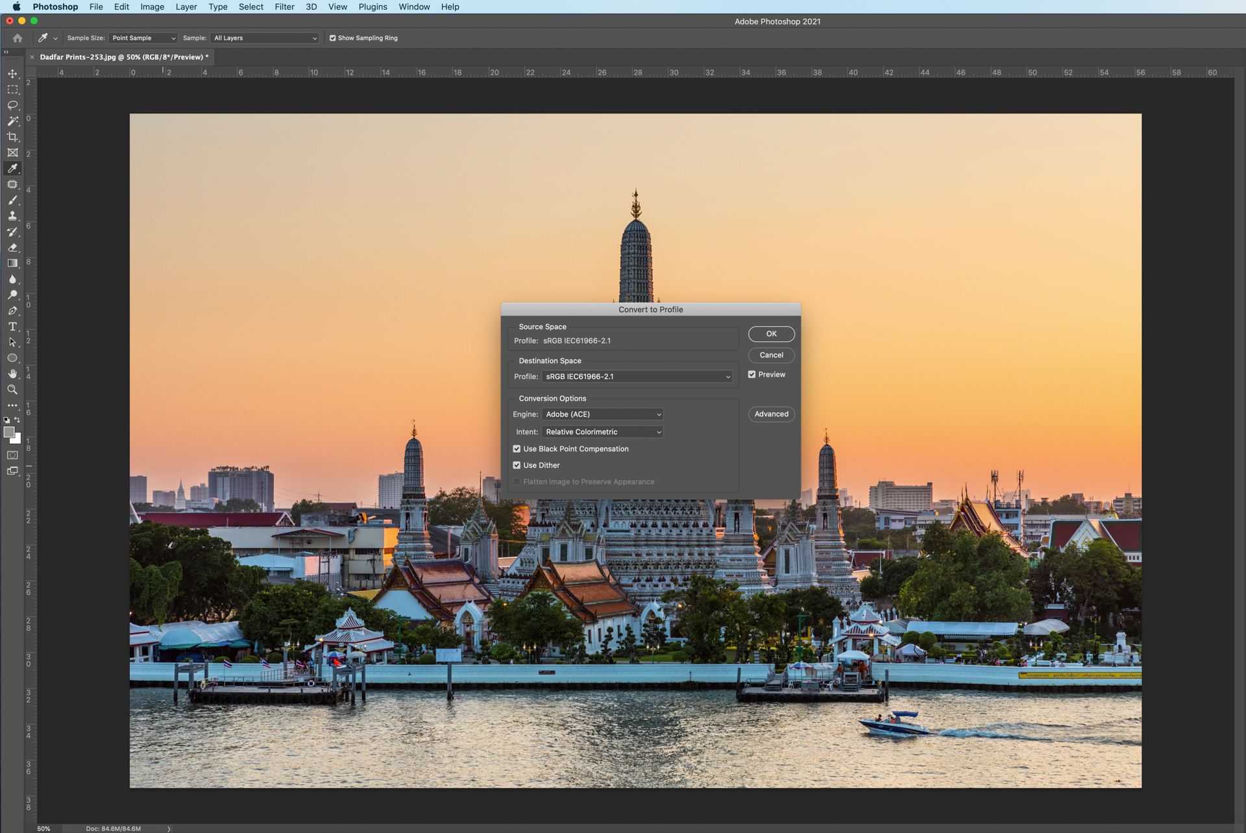Enable the Use Dither option
The height and width of the screenshot is (833, 1246).
click(518, 465)
